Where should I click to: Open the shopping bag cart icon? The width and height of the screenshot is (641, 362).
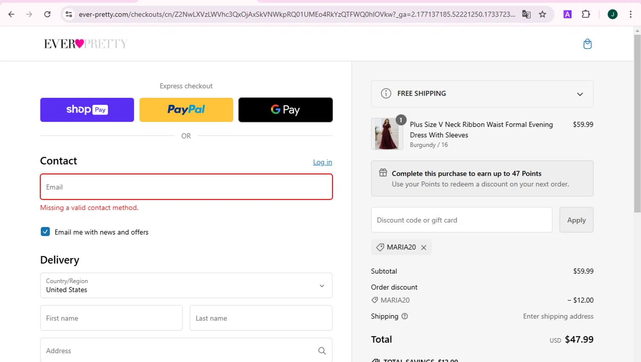click(588, 44)
